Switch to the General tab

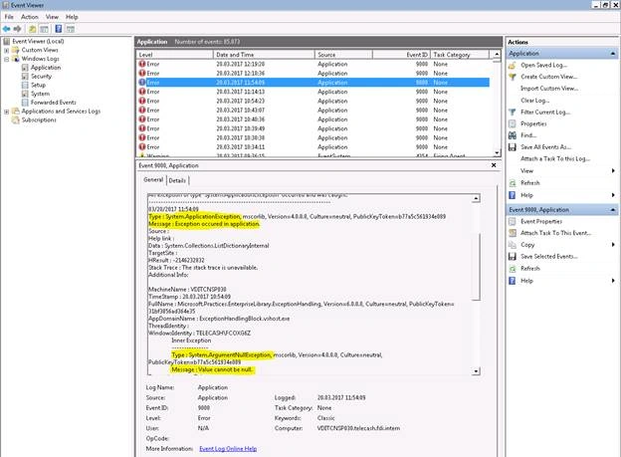153,179
